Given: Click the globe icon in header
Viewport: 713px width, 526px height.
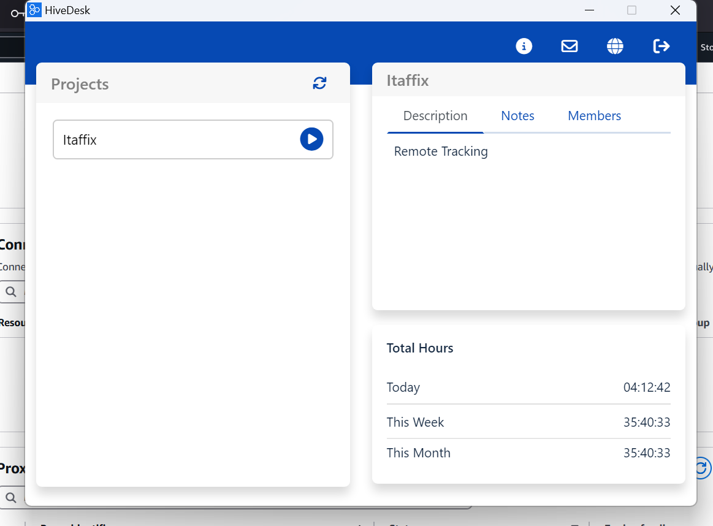Looking at the screenshot, I should point(615,46).
